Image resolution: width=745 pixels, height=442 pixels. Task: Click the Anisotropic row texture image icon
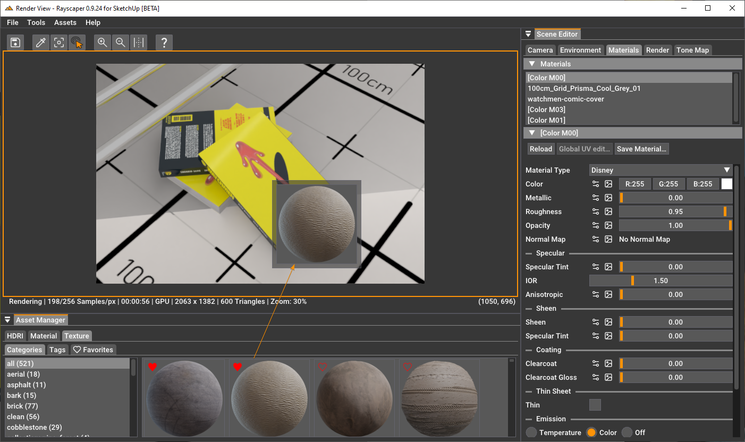click(x=608, y=294)
